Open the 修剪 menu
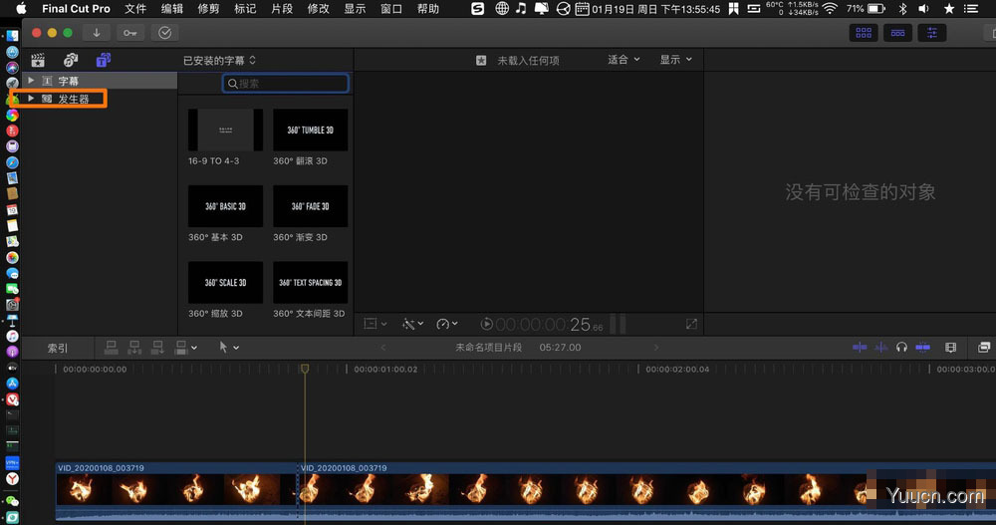Image resolution: width=996 pixels, height=525 pixels. 208,8
